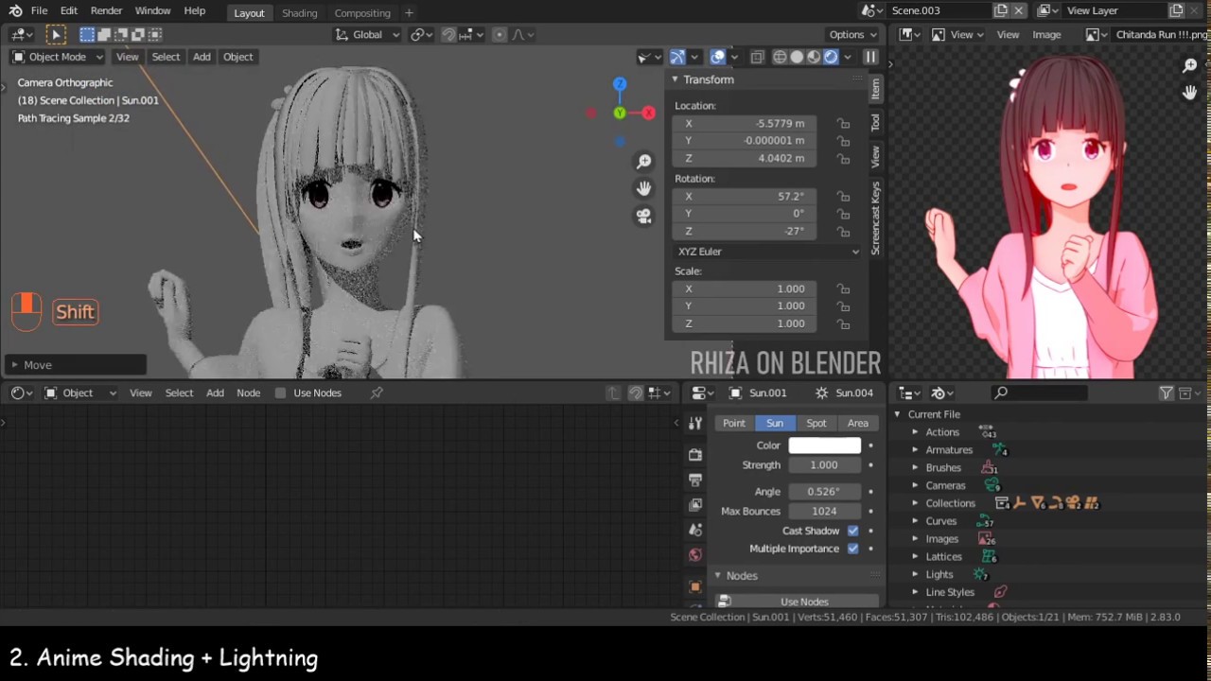Screen dimensions: 1211x681
Task: Open Output properties tab icon
Action: 695,480
